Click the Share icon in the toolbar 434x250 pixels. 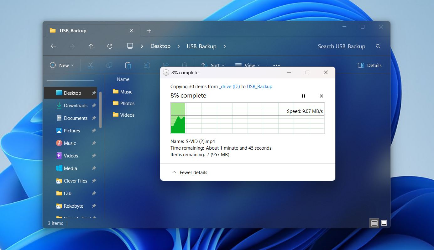[165, 65]
